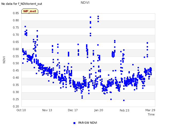Click the 0.65 y-axis tick label
The height and width of the screenshot is (128, 171).
[16, 42]
